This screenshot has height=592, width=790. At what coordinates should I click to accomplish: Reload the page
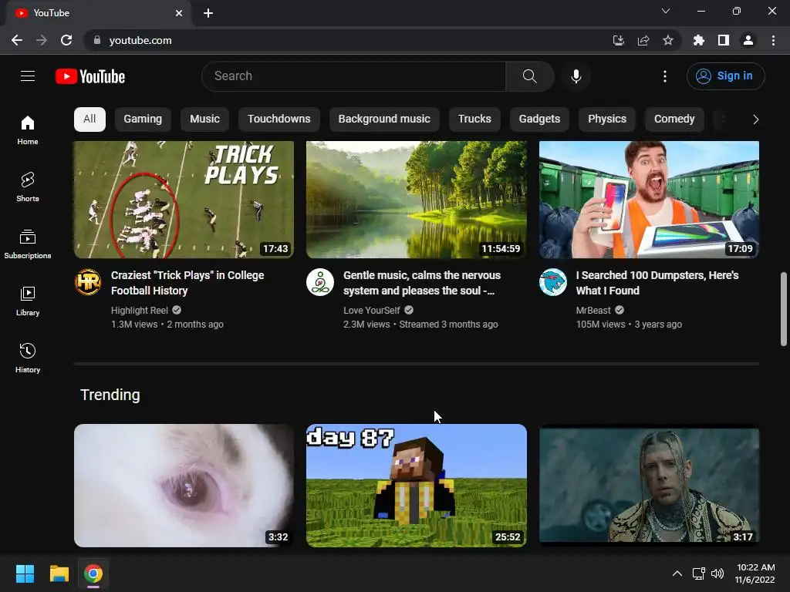pyautogui.click(x=66, y=40)
